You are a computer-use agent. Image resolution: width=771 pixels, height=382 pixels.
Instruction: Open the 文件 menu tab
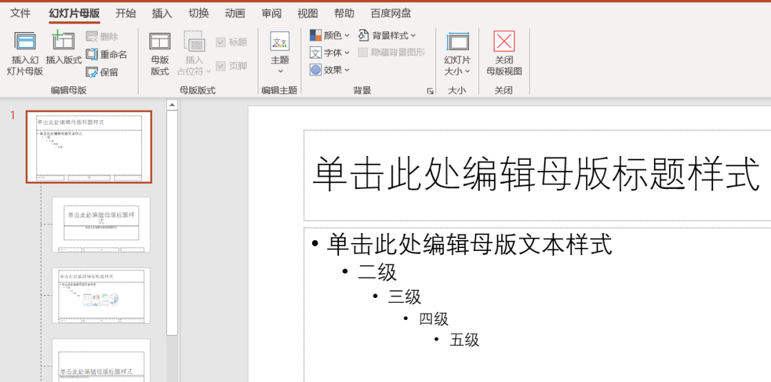pyautogui.click(x=21, y=14)
